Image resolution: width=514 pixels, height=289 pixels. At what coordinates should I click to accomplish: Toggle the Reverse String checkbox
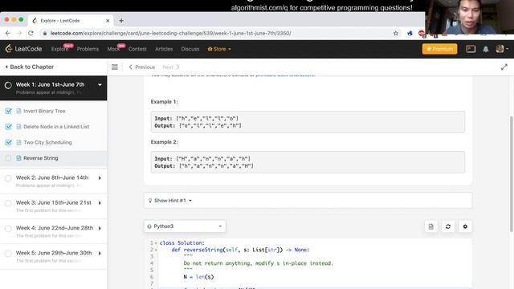point(8,158)
